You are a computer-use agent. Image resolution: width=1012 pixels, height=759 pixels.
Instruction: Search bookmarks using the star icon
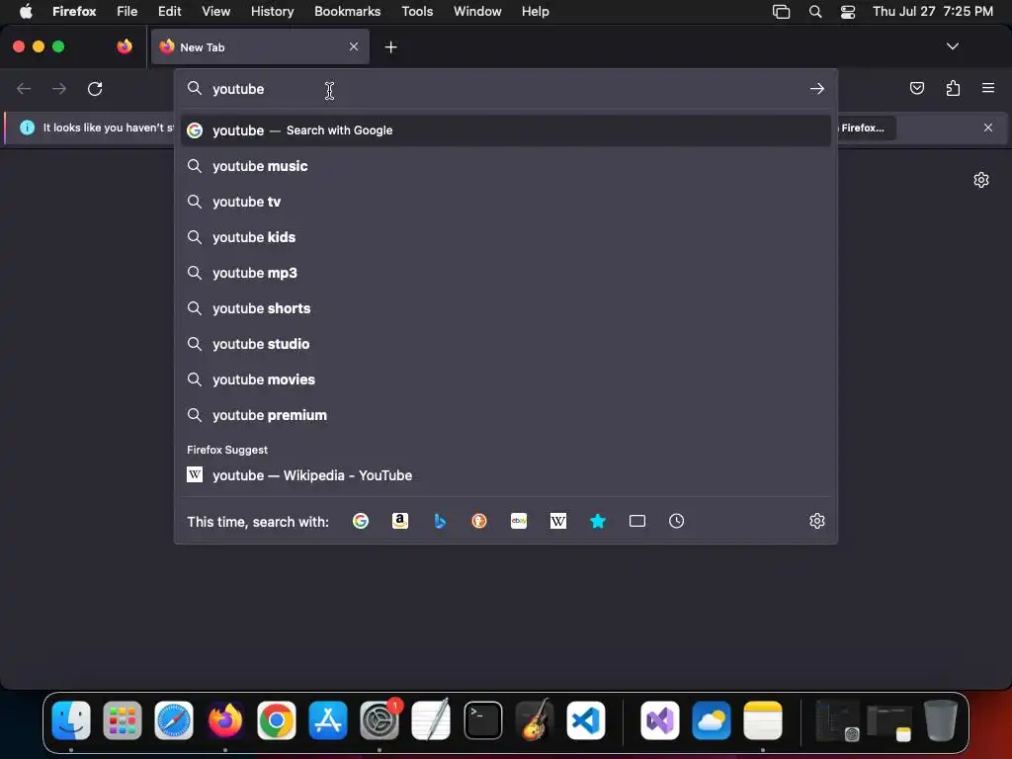[598, 521]
